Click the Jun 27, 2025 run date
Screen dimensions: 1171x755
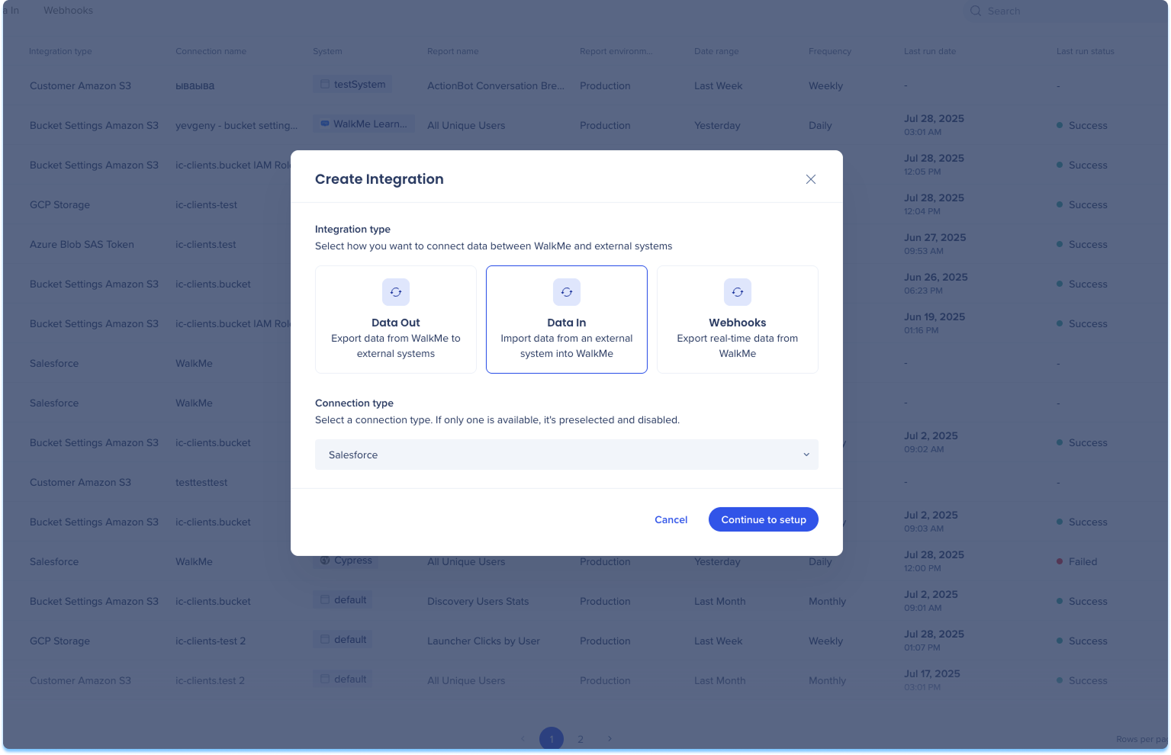click(935, 237)
